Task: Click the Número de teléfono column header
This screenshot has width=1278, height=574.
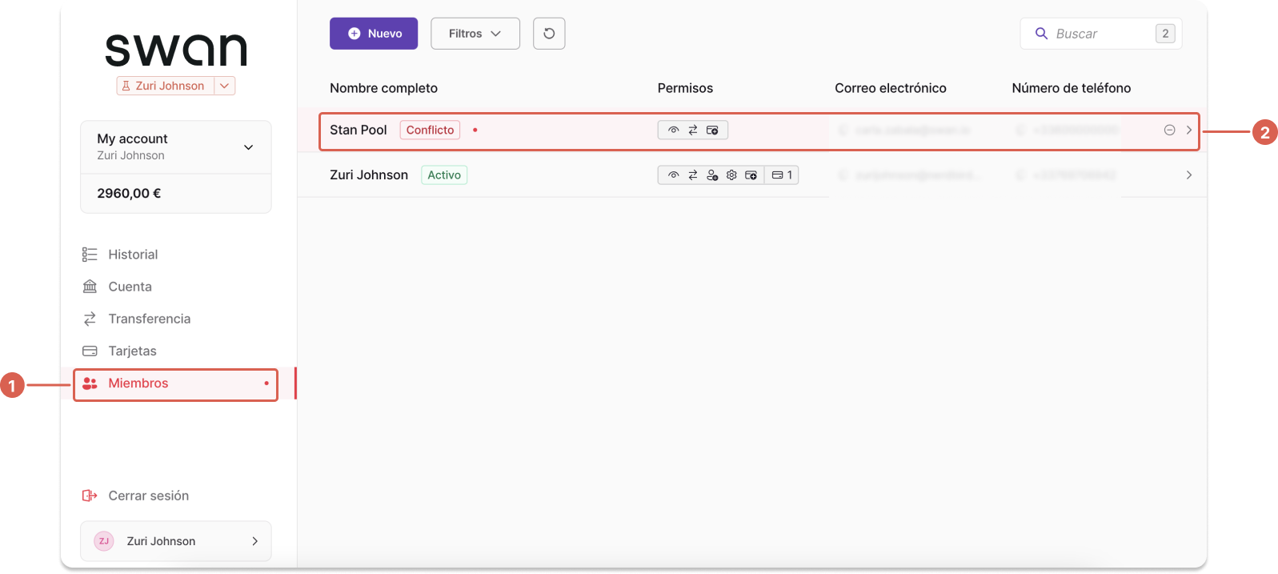Action: pos(1071,88)
